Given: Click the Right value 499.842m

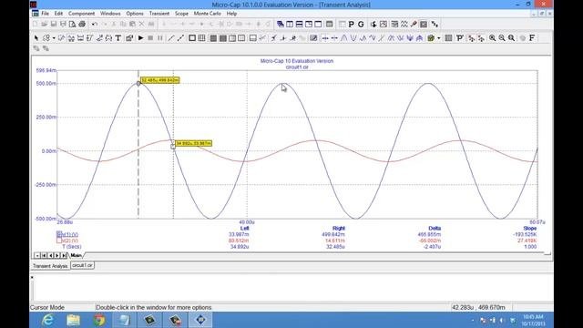Looking at the screenshot, I should (333, 234).
